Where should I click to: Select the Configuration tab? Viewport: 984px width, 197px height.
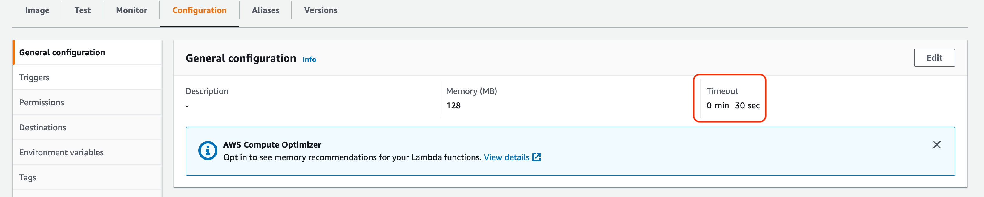199,10
